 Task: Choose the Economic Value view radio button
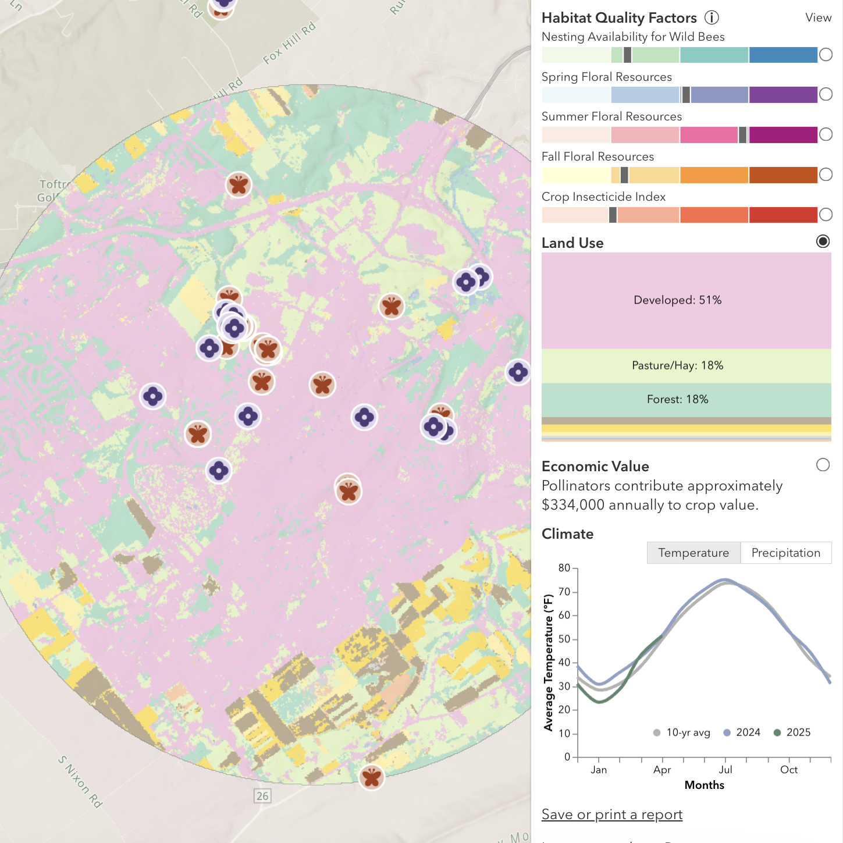pos(823,465)
